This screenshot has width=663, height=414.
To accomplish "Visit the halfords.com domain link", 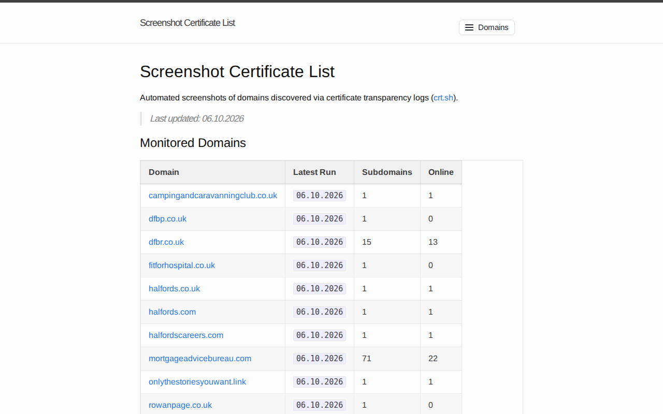I will tap(172, 312).
